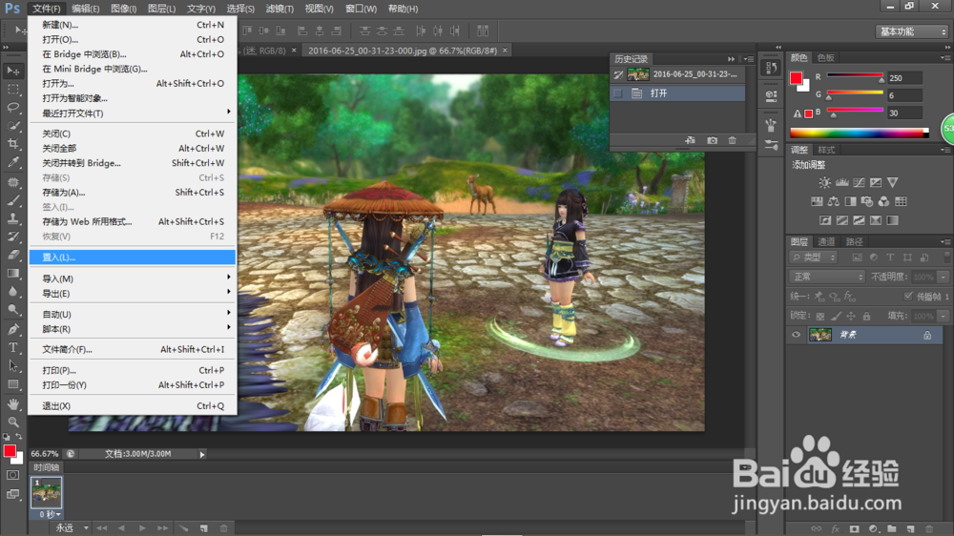Expand the 最近打开文件(T) submenu

(x=132, y=113)
